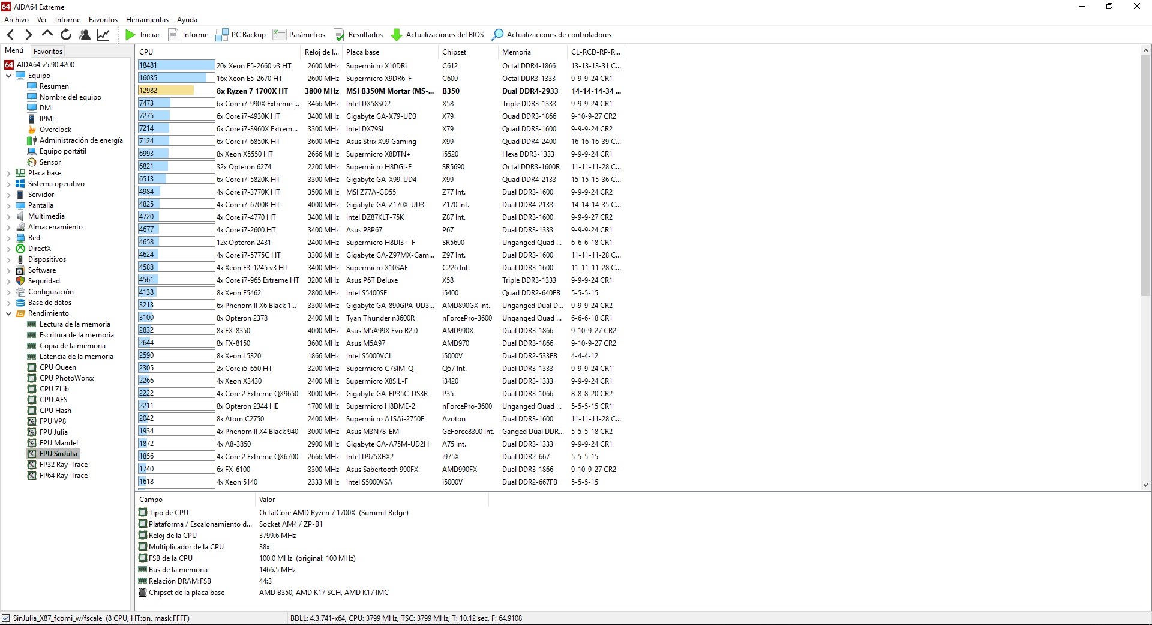Select the FPU VP8 benchmark
The image size is (1152, 625).
click(x=47, y=421)
